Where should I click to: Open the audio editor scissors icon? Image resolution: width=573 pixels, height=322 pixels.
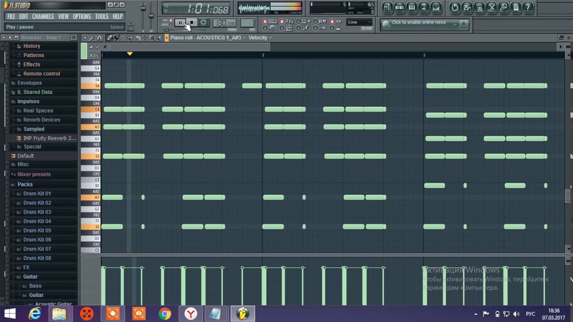click(x=491, y=8)
